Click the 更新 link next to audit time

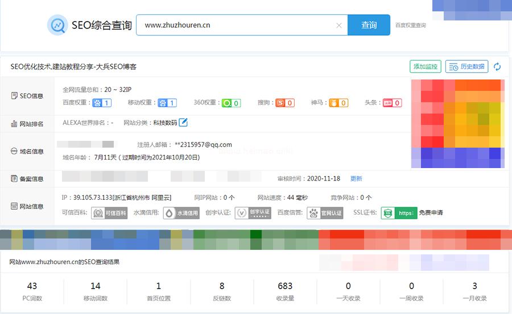(356, 178)
